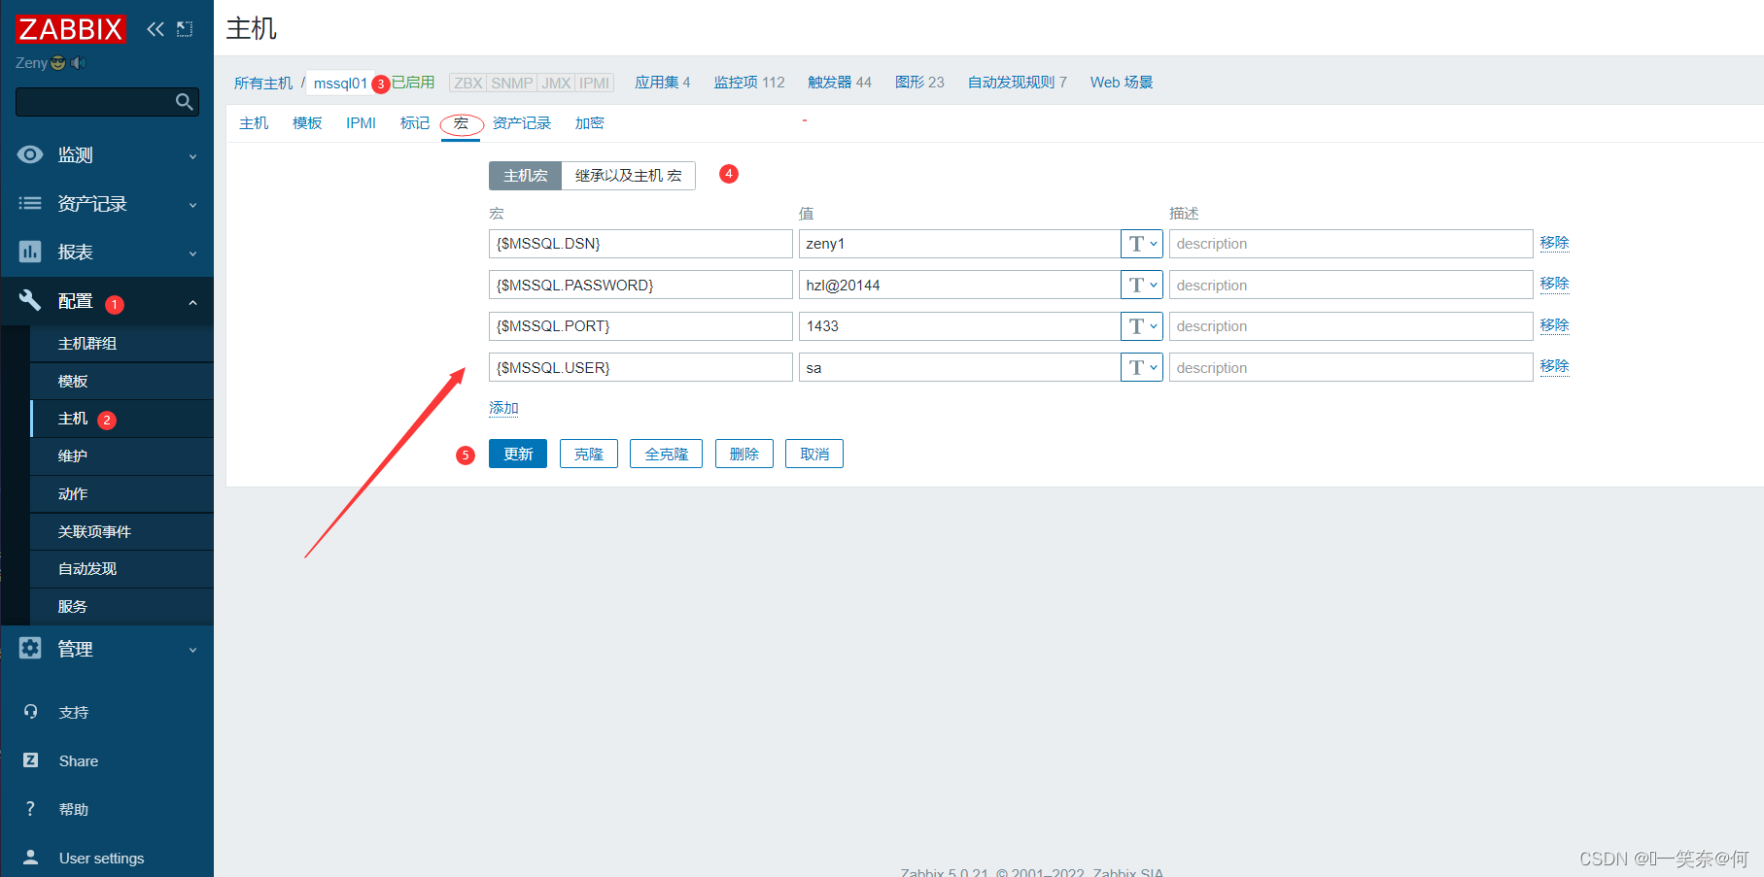Viewport: 1764px width, 877px height.
Task: Expand the 报表 menu chevron
Action: (192, 253)
